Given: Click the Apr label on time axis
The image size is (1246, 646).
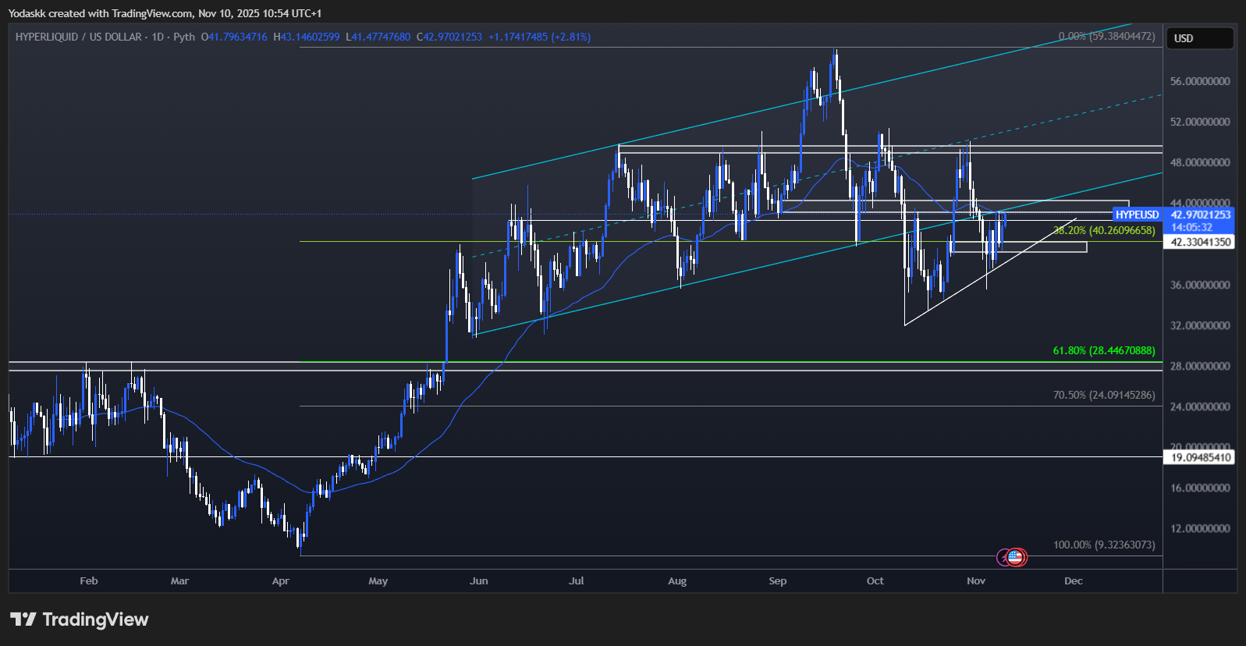Looking at the screenshot, I should coord(281,581).
